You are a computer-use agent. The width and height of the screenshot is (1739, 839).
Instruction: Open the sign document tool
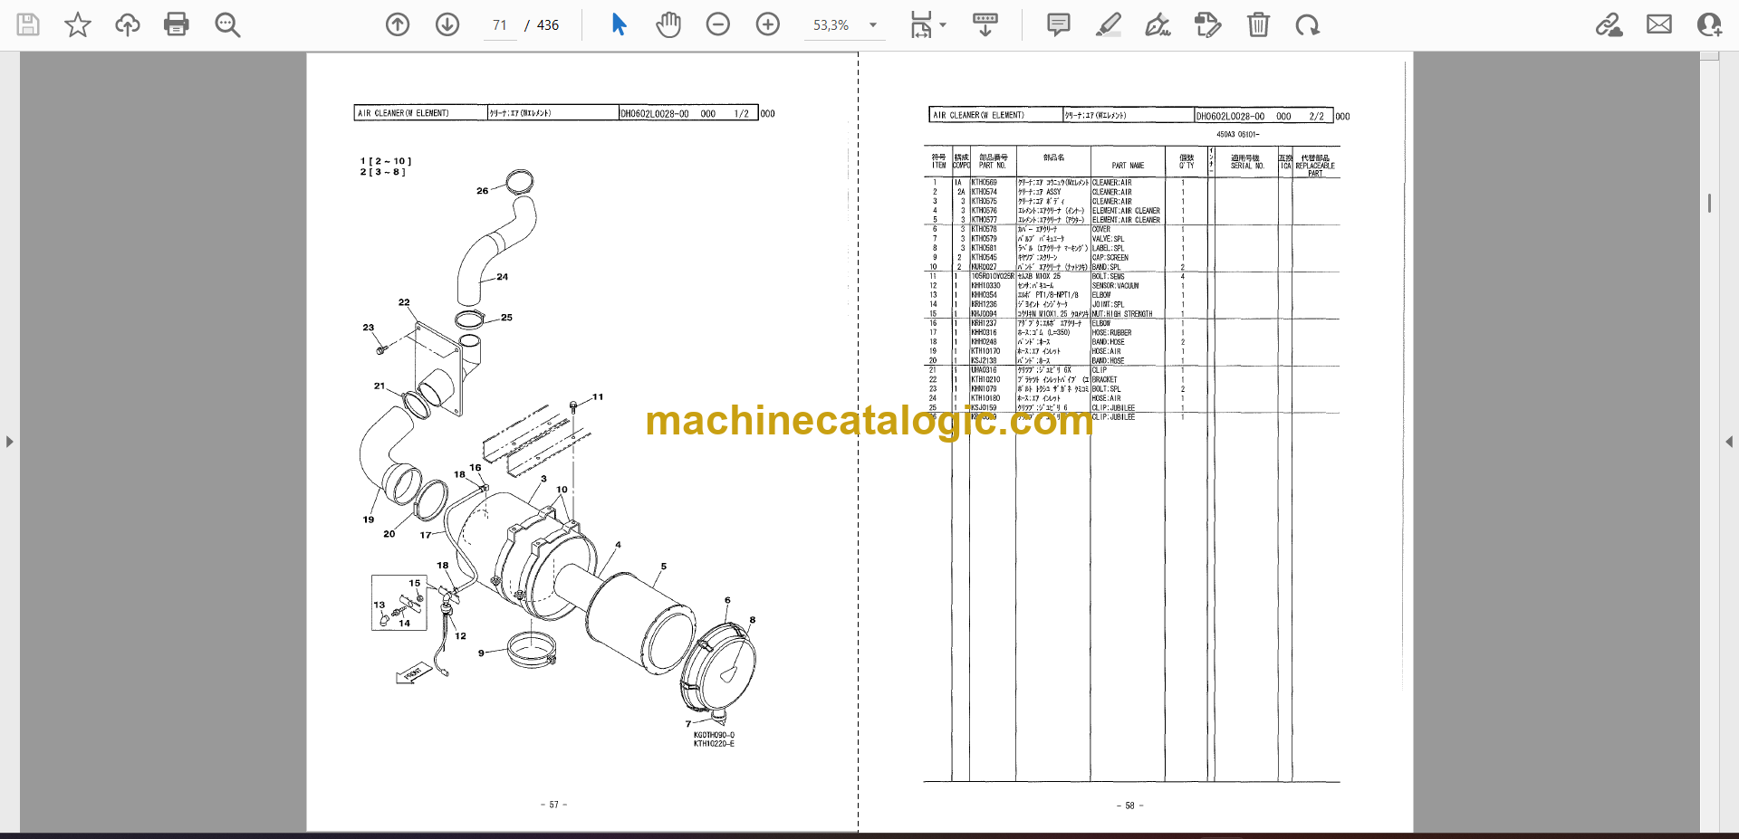point(1158,24)
